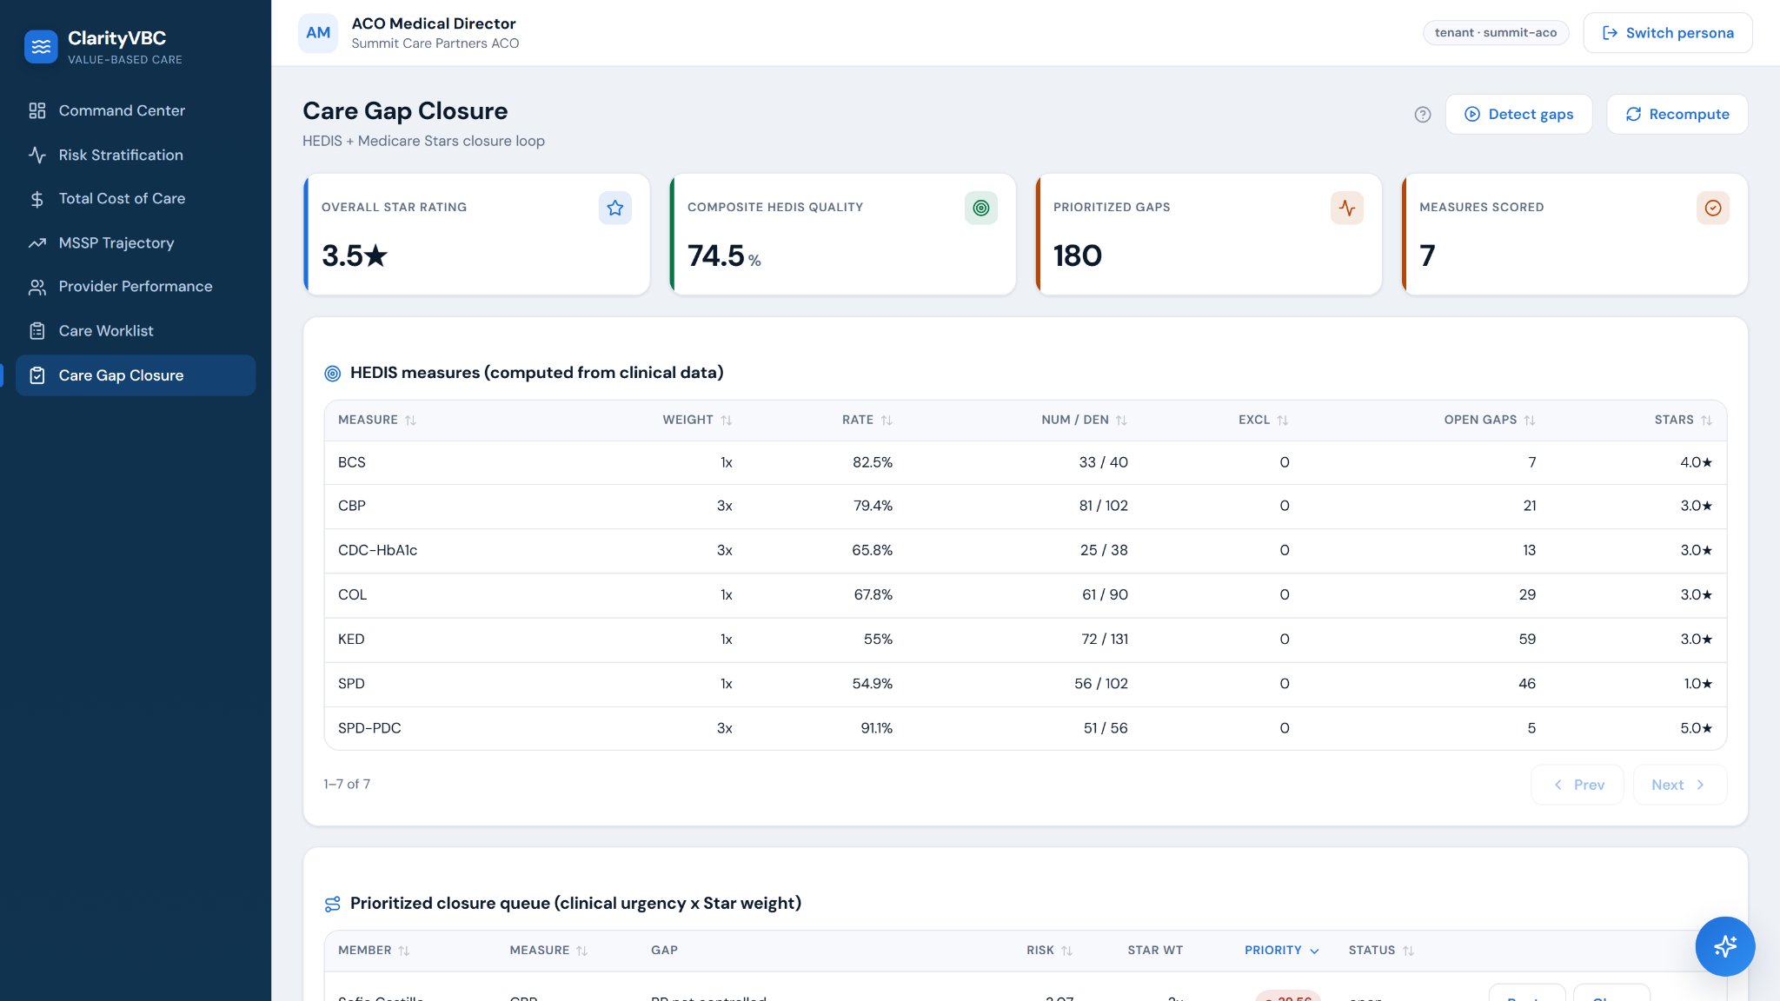The width and height of the screenshot is (1780, 1001).
Task: Sort closure queue by Status column
Action: (x=1408, y=951)
